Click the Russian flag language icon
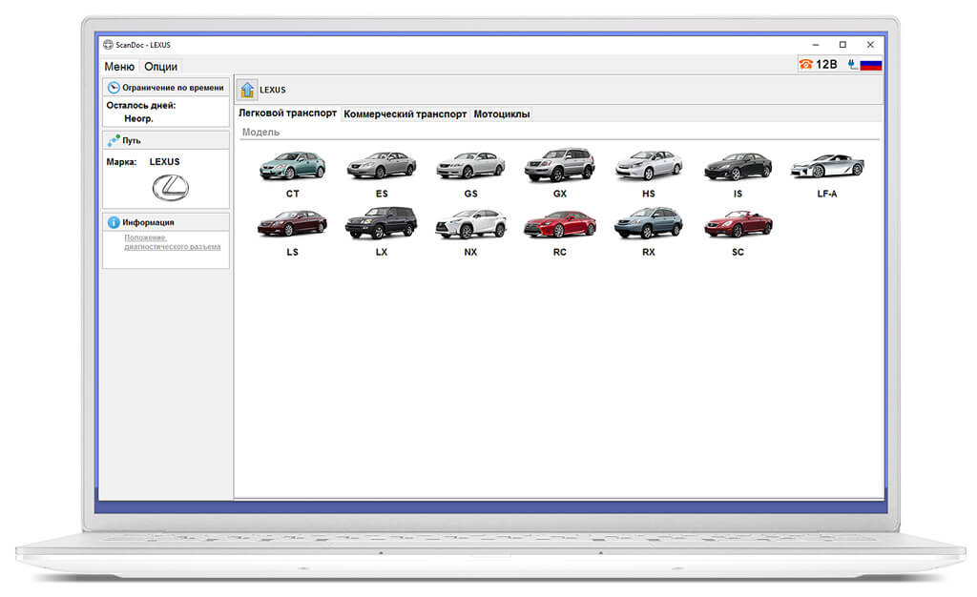 click(x=871, y=65)
